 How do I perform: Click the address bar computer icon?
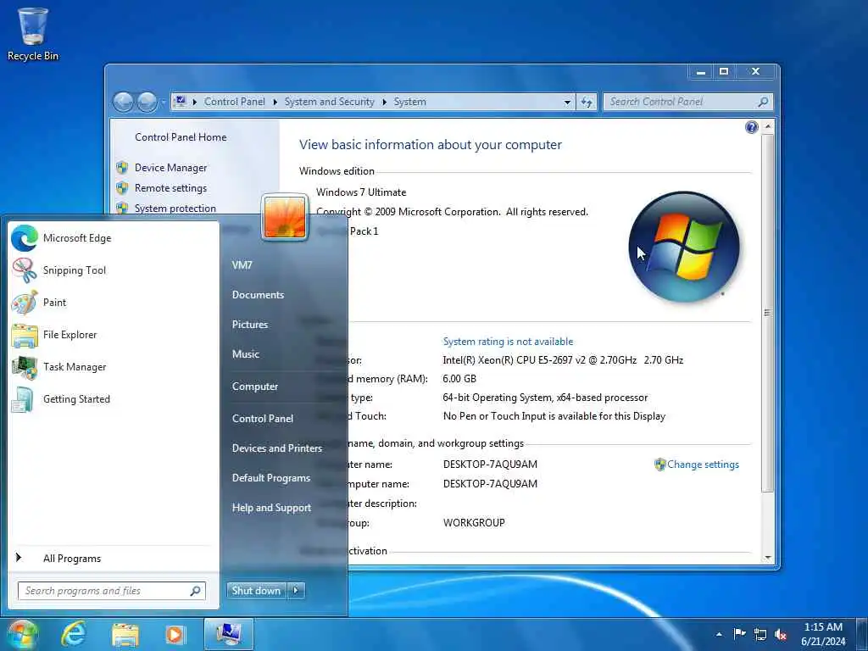(x=180, y=102)
